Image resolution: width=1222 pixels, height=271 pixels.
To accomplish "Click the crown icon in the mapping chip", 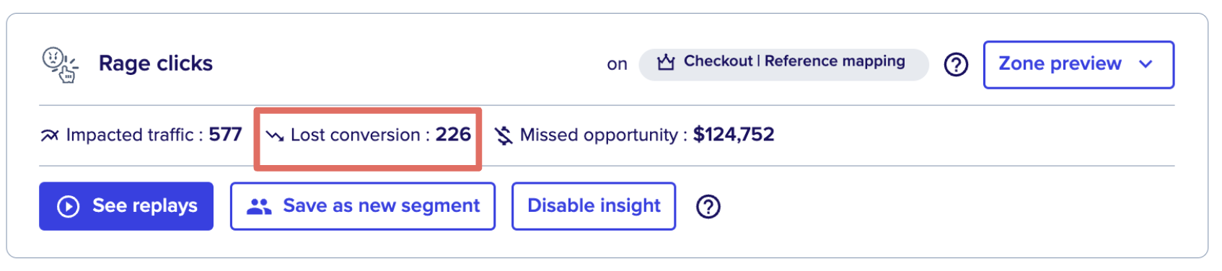I will click(666, 62).
